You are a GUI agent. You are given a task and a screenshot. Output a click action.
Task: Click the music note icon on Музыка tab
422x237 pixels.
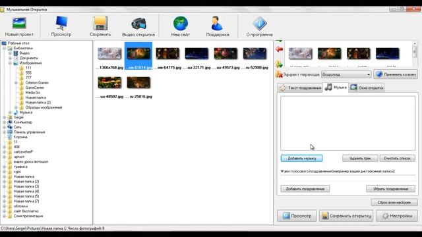(x=328, y=88)
